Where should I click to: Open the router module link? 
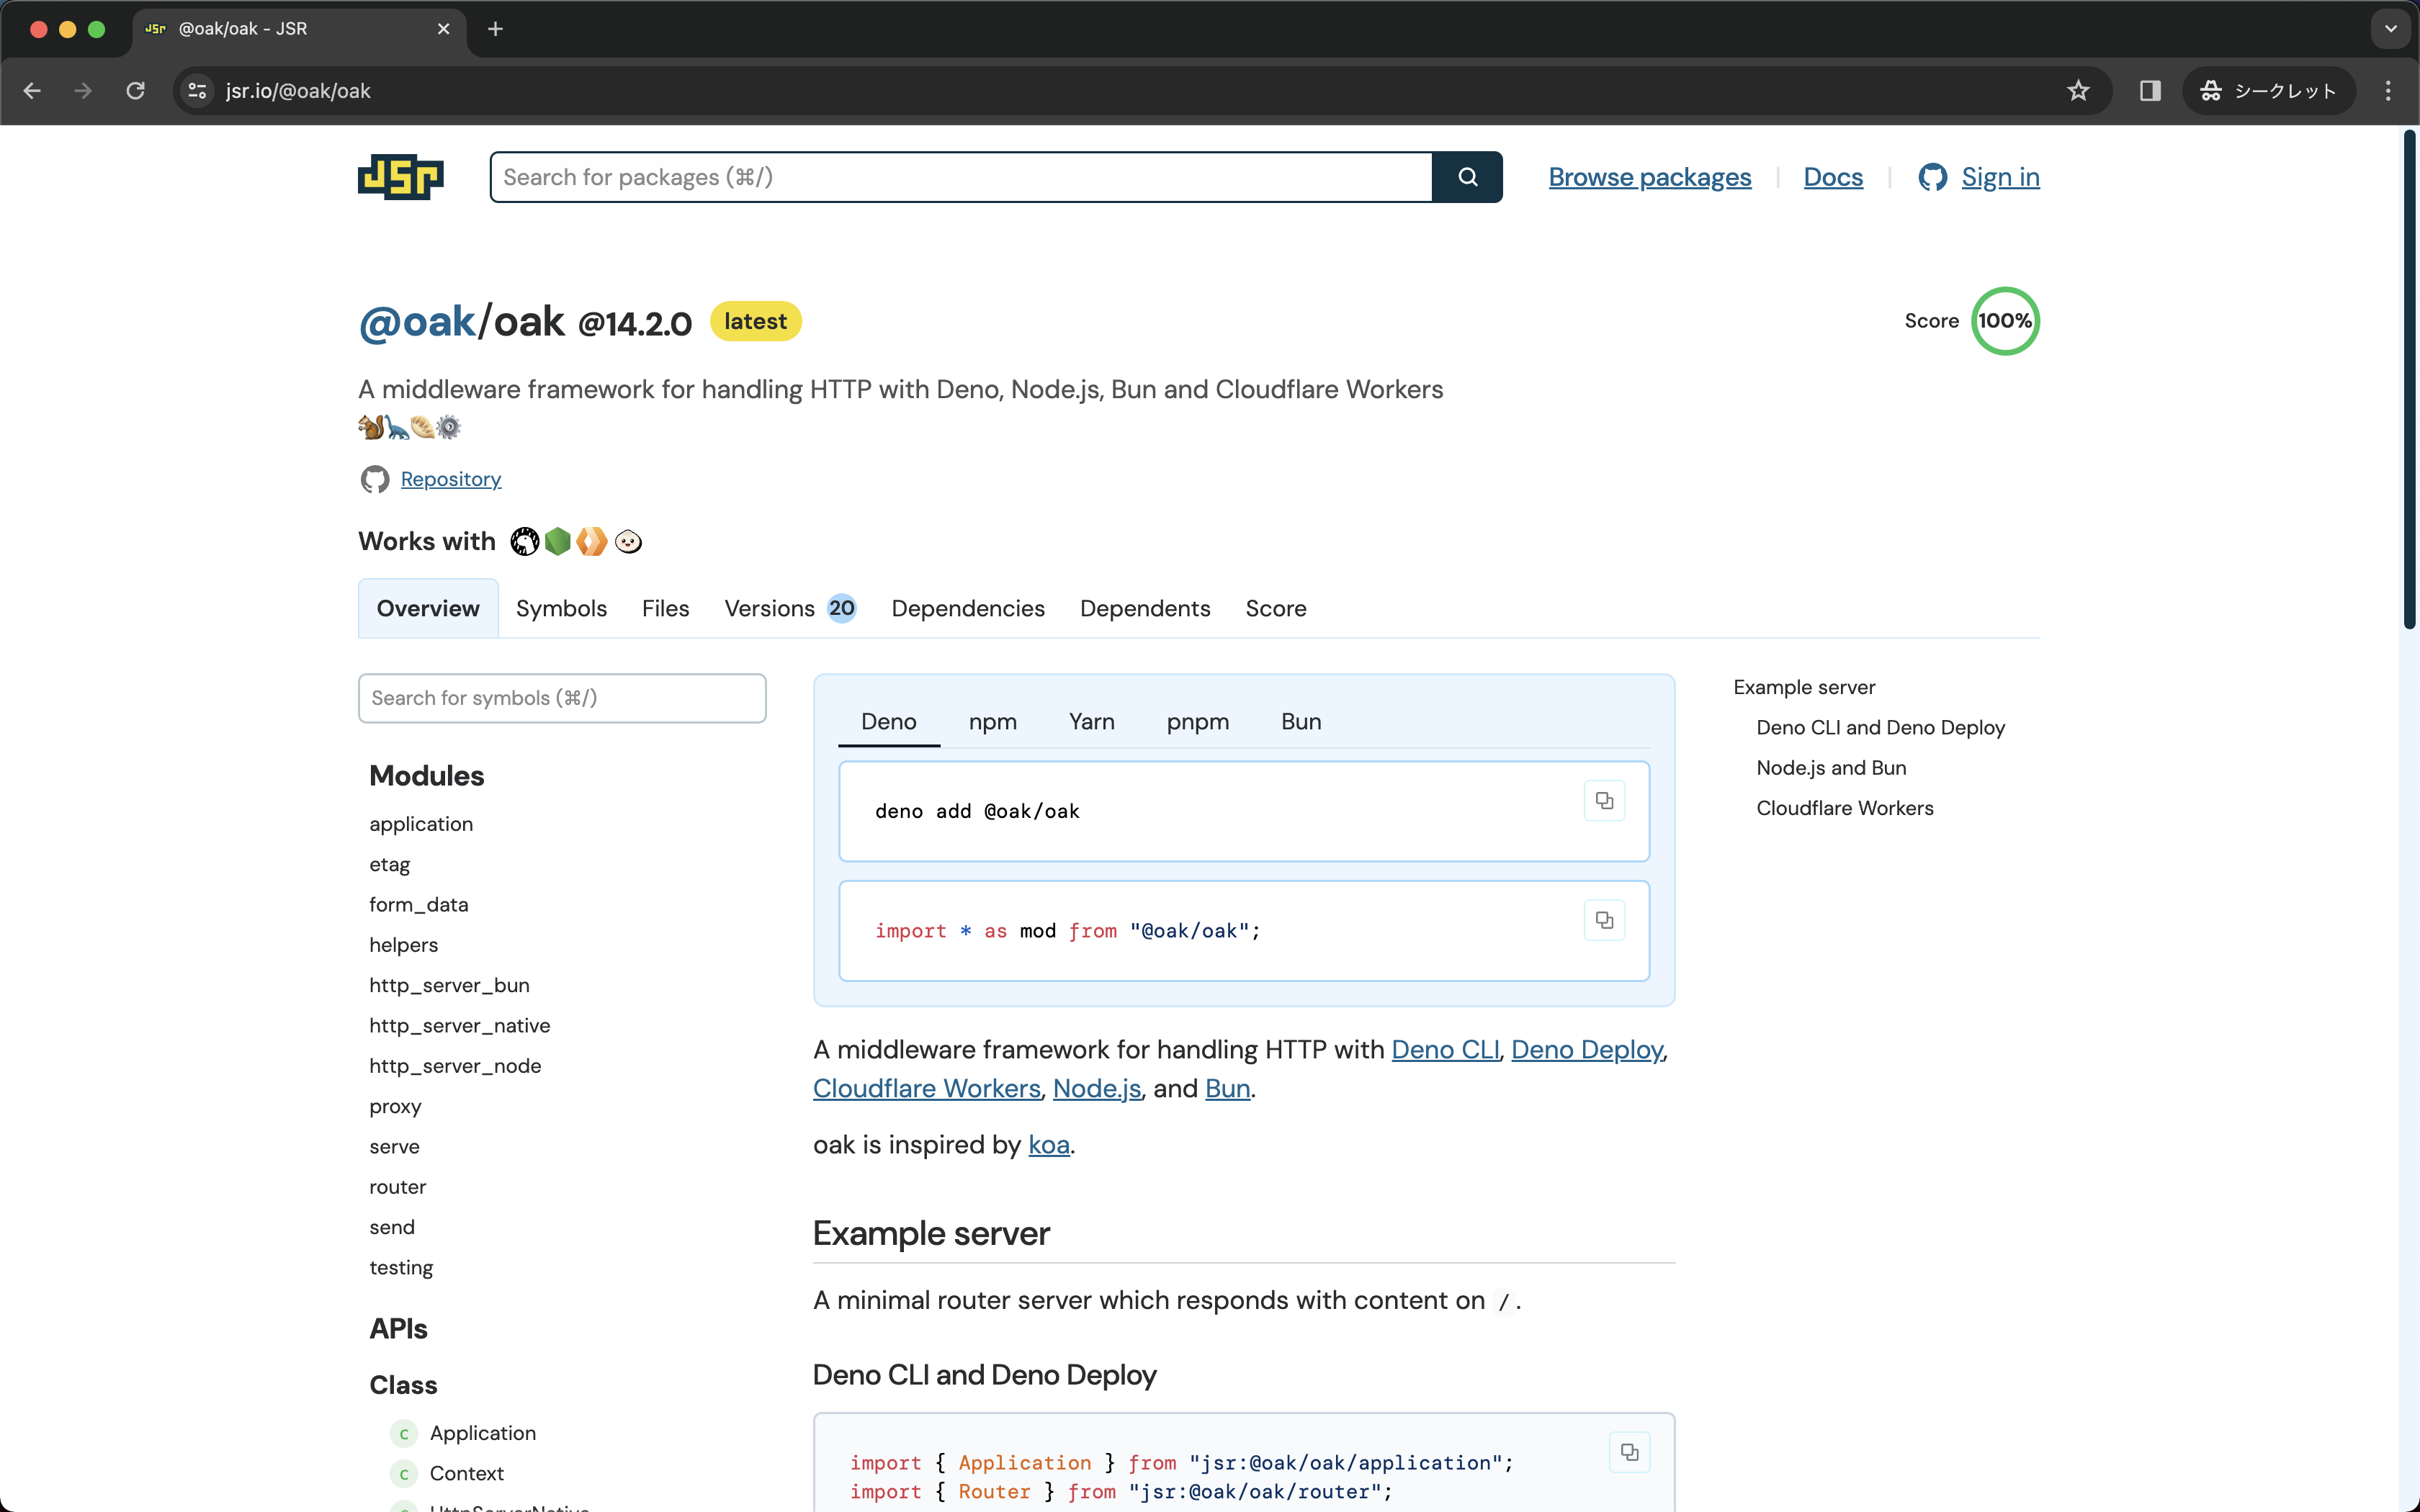(x=396, y=1186)
